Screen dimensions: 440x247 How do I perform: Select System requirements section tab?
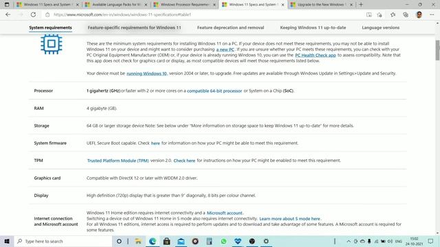[50, 27]
